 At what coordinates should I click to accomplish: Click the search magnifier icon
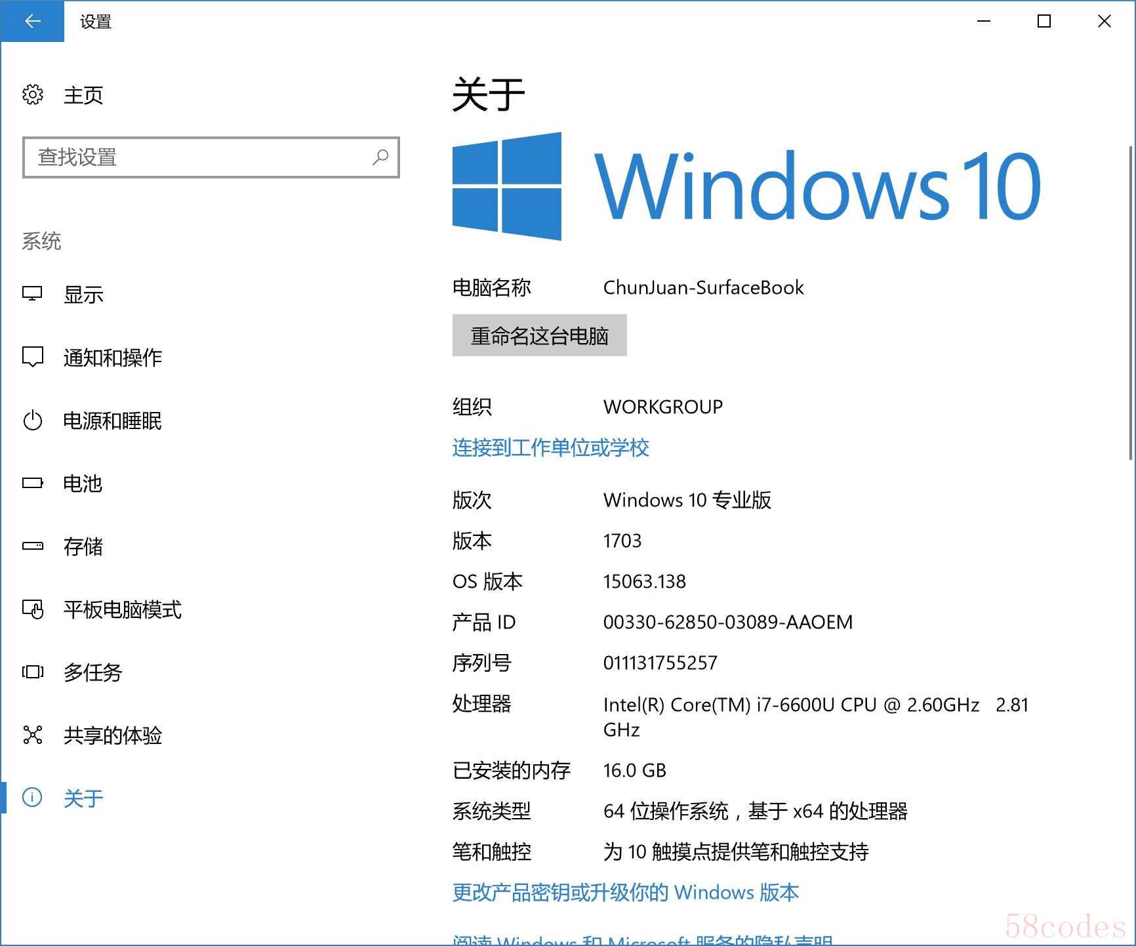(380, 157)
